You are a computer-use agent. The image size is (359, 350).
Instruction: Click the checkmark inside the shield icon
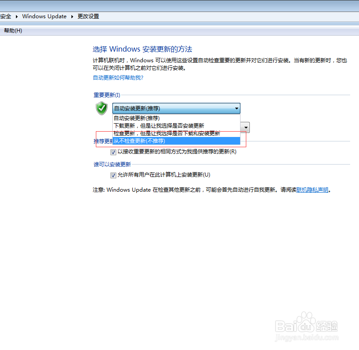[102, 108]
